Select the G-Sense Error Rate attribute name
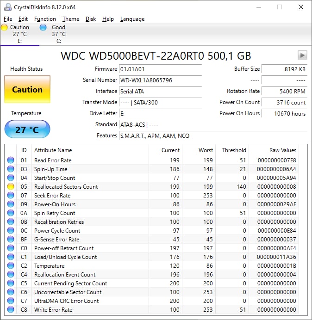Screen dimensions: 312x320 click(56, 239)
